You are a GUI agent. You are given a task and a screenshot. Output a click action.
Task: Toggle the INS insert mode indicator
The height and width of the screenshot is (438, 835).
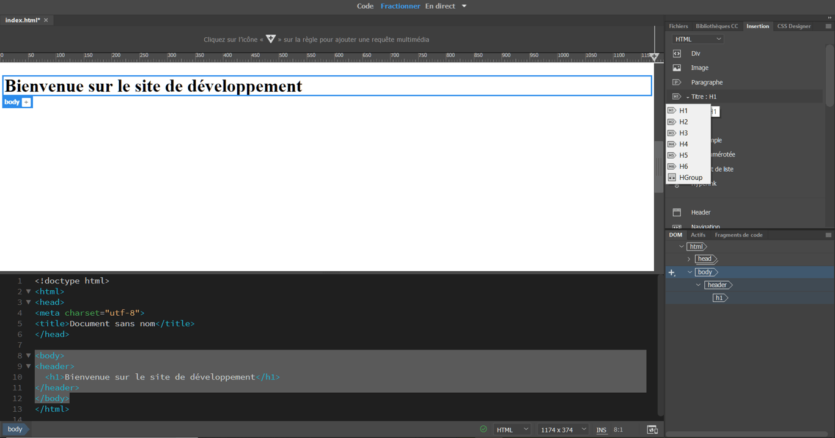(601, 429)
